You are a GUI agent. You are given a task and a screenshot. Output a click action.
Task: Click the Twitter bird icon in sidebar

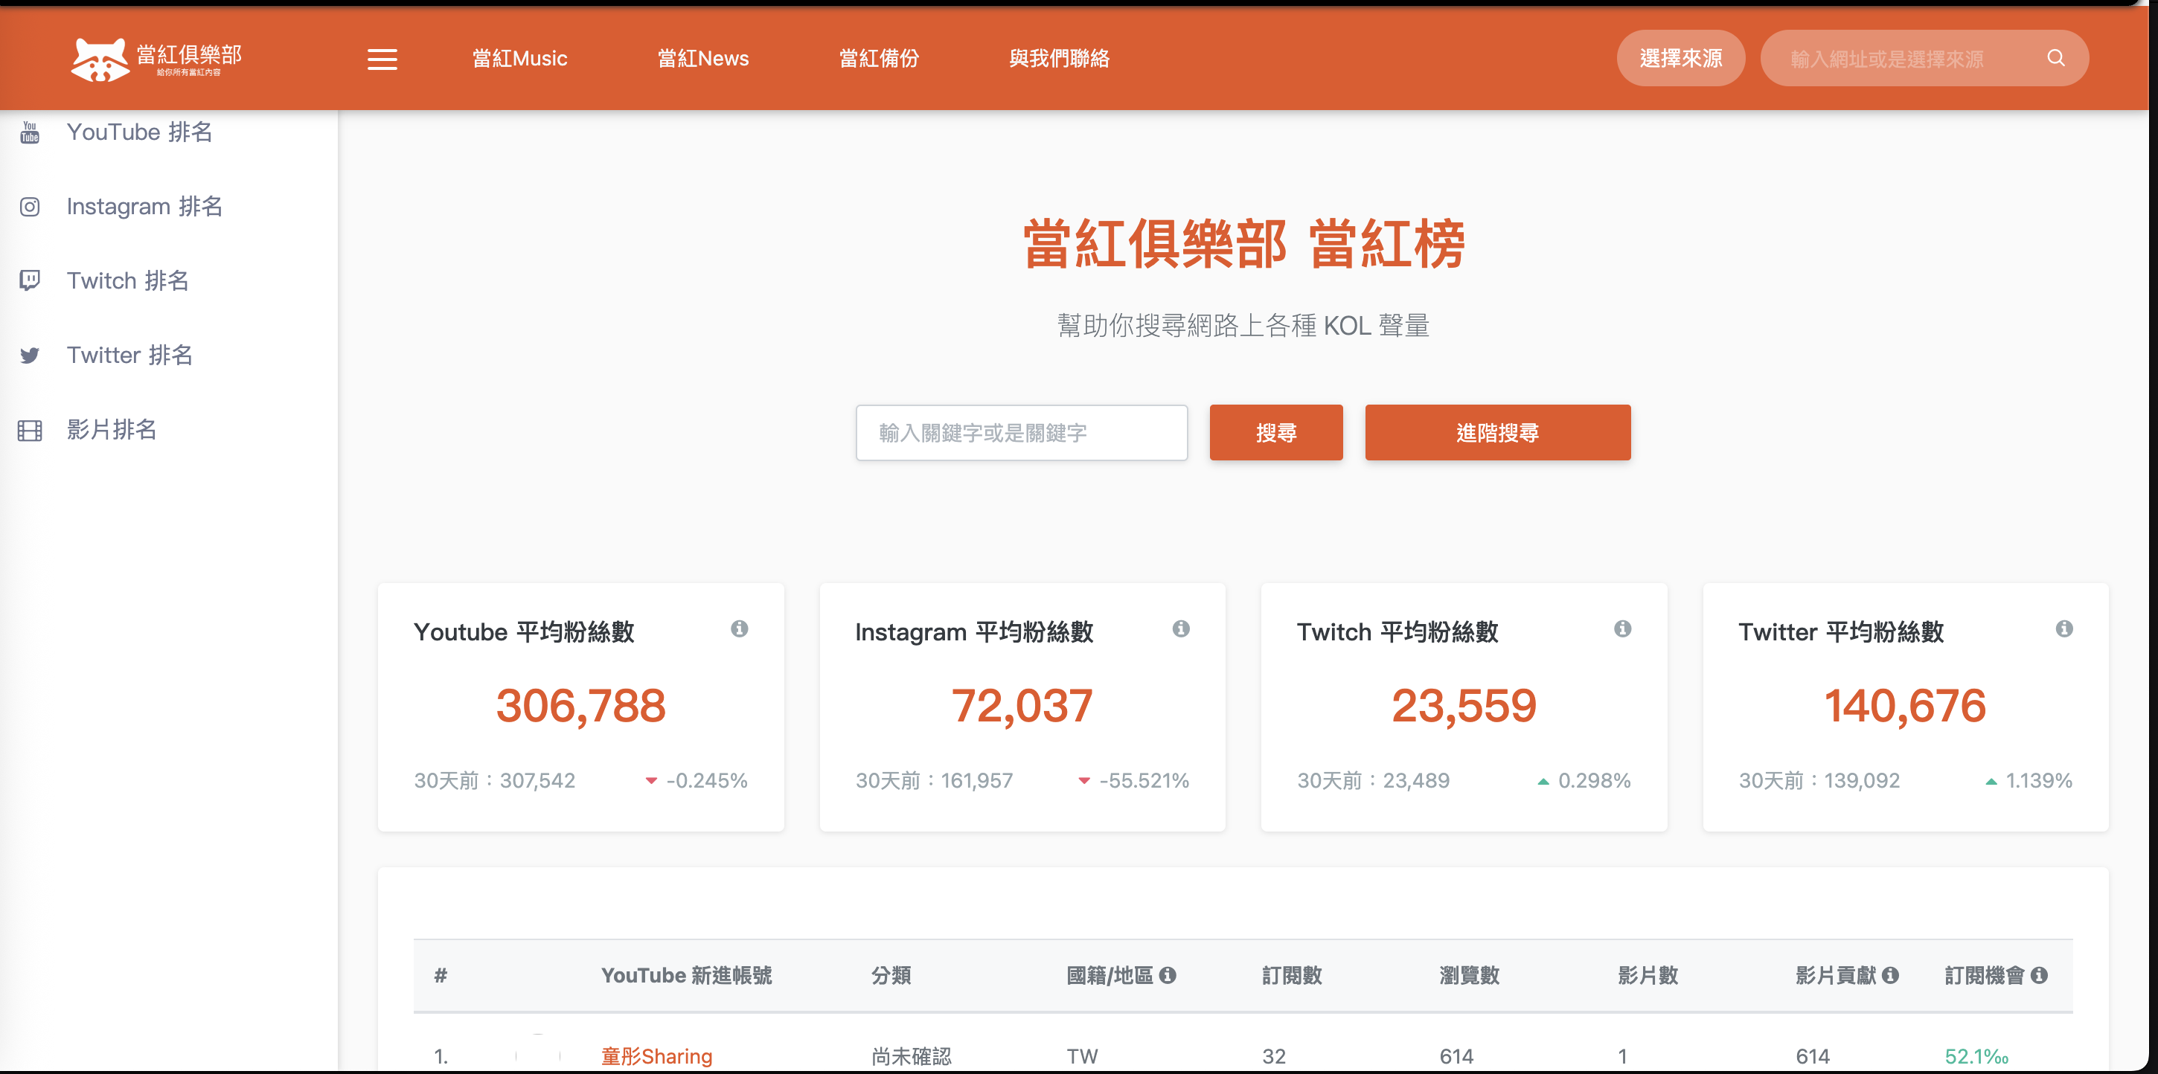pos(31,356)
